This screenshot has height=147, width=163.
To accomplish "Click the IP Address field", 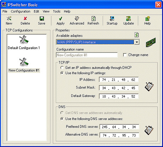I will (x=119, y=80).
